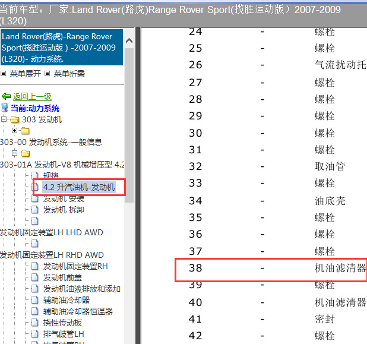Click the page icon next to 发动机 拆卸

[x=35, y=210]
